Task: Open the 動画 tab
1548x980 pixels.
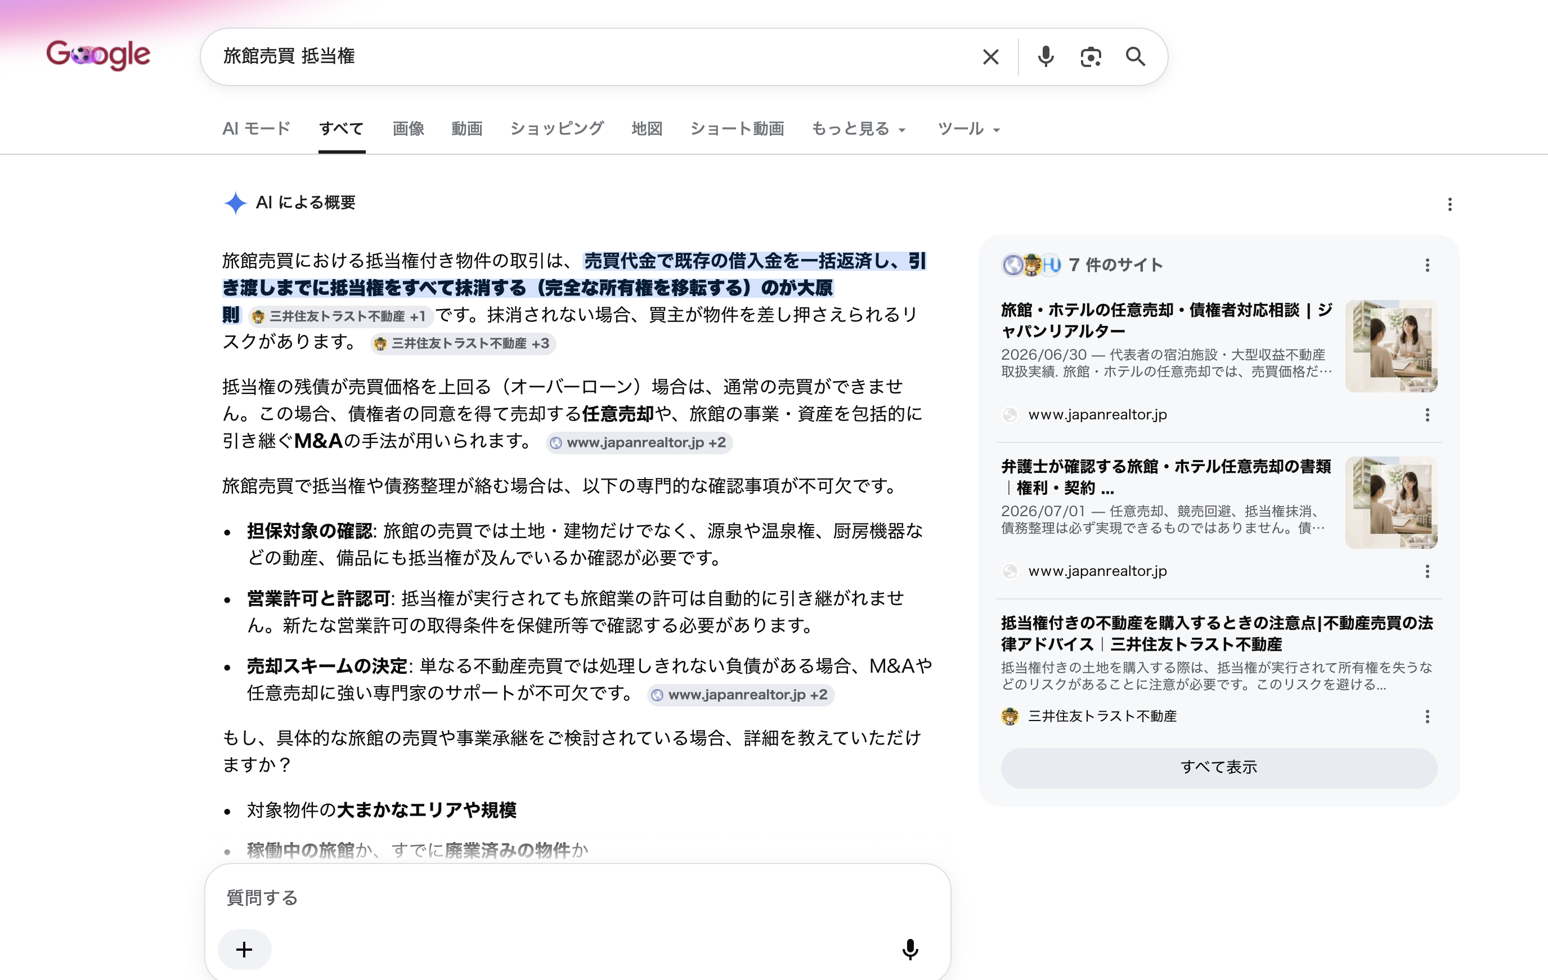Action: pos(466,128)
